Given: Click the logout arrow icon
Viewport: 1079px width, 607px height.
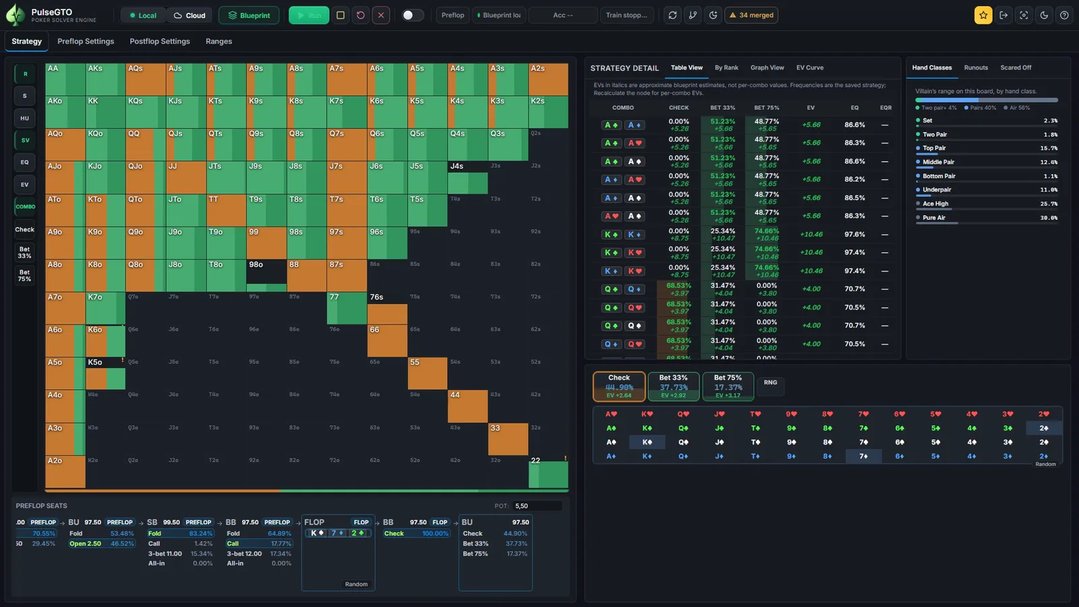Looking at the screenshot, I should (1003, 15).
